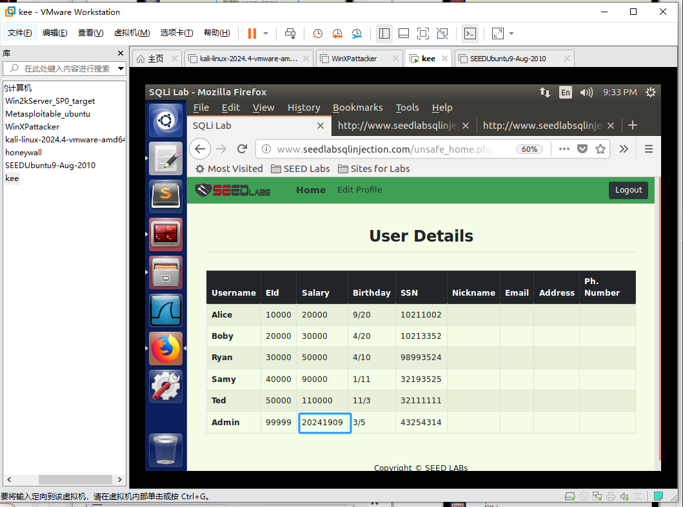Launch the text editor dock icon

pyautogui.click(x=166, y=159)
